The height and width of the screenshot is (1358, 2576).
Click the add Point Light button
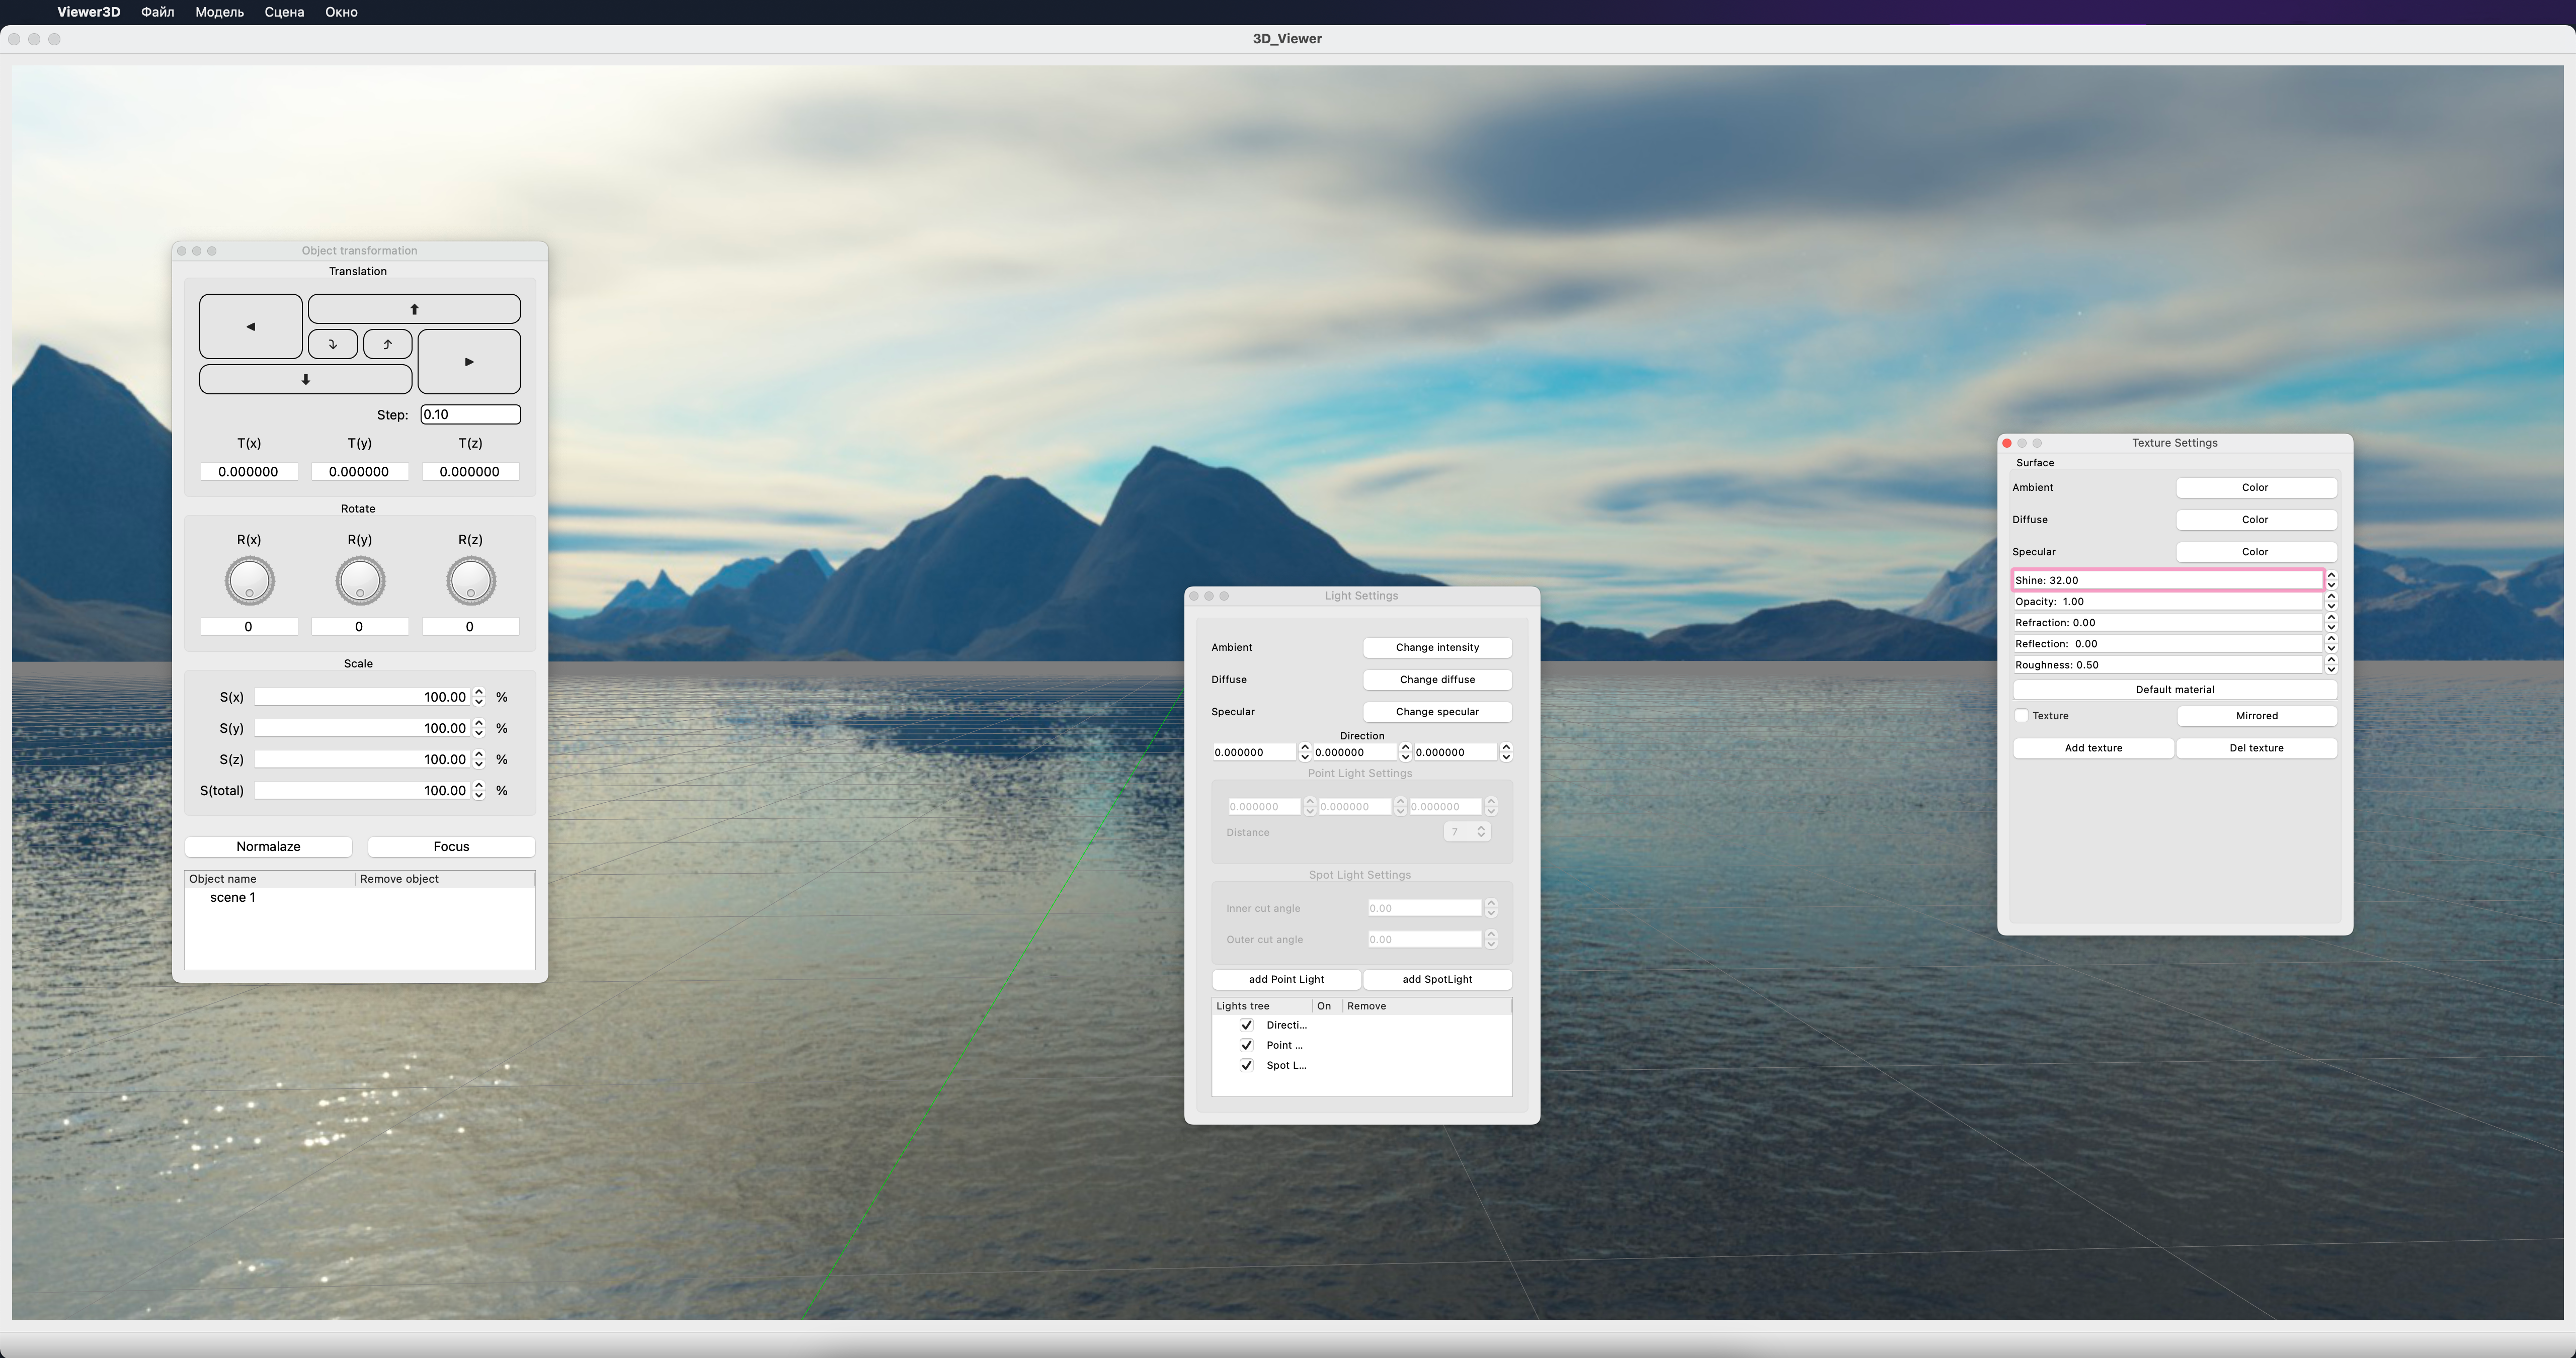(x=1286, y=980)
